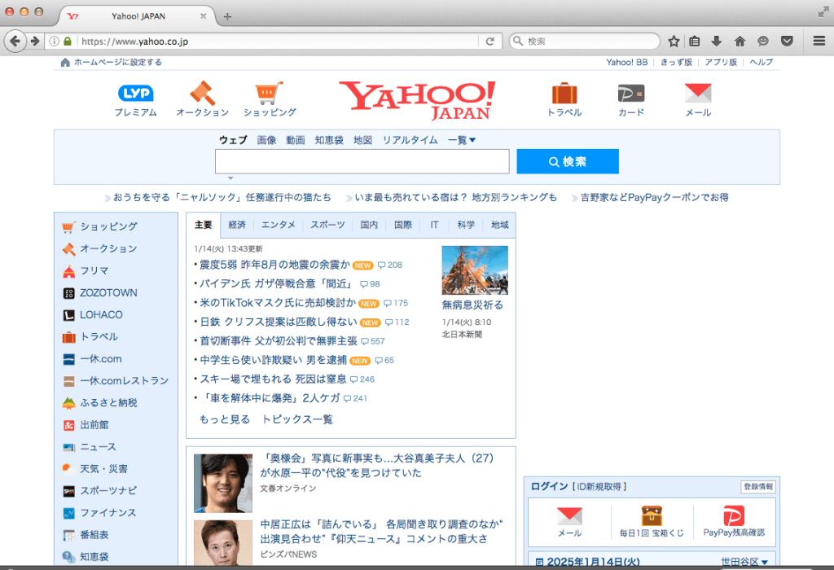Viewport: 834px width, 570px height.
Task: Click the browser home icon
Action: coord(740,41)
